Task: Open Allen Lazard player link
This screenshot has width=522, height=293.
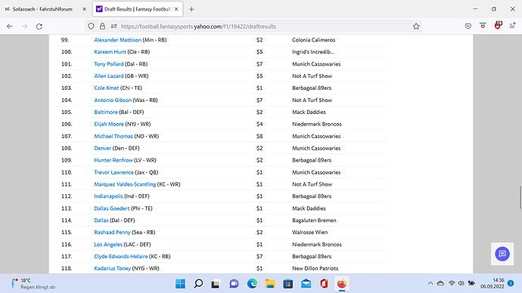Action: tap(108, 76)
